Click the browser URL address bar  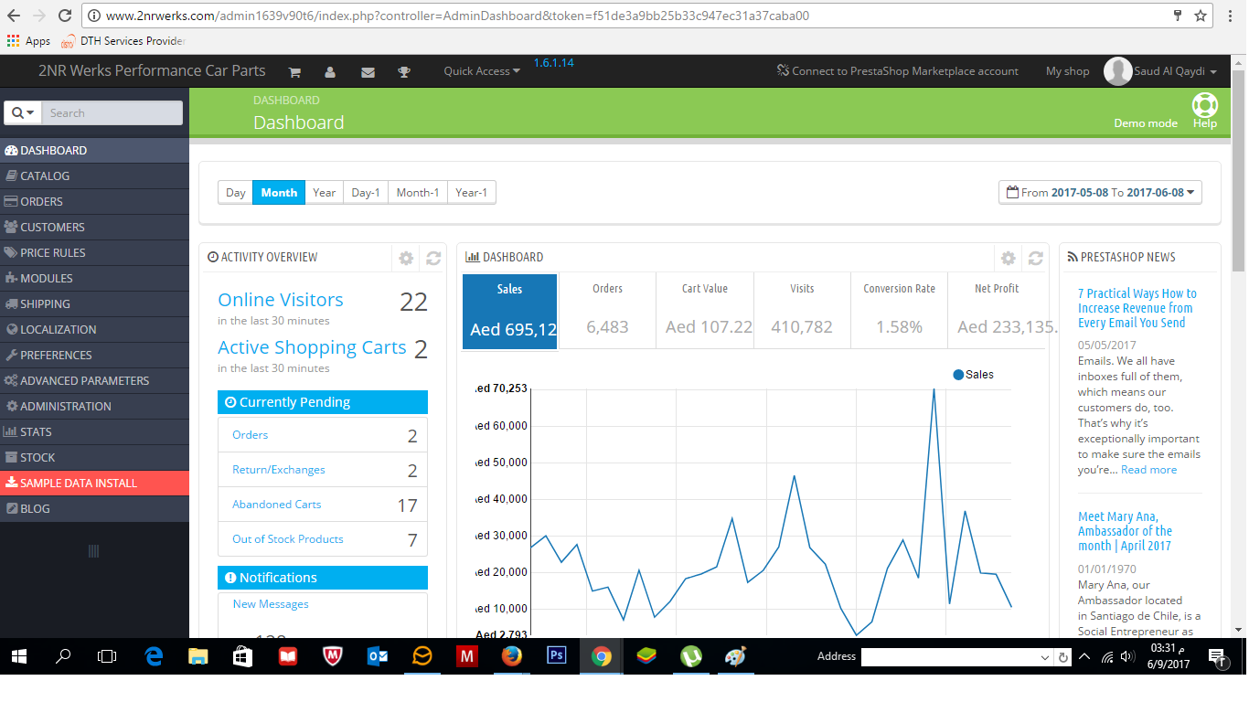coord(631,16)
